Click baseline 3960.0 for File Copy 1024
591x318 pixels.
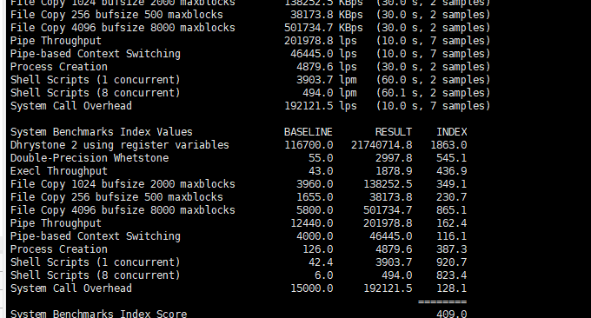click(x=315, y=184)
